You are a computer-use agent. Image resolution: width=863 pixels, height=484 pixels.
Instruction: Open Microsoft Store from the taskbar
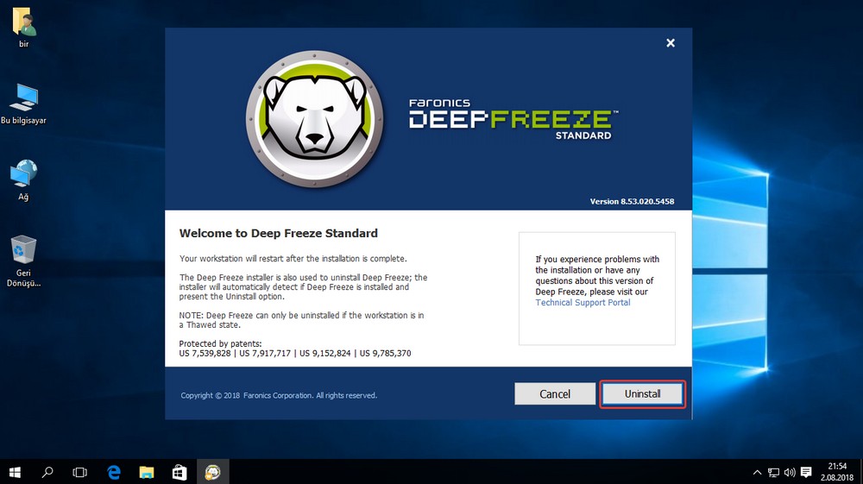(179, 472)
